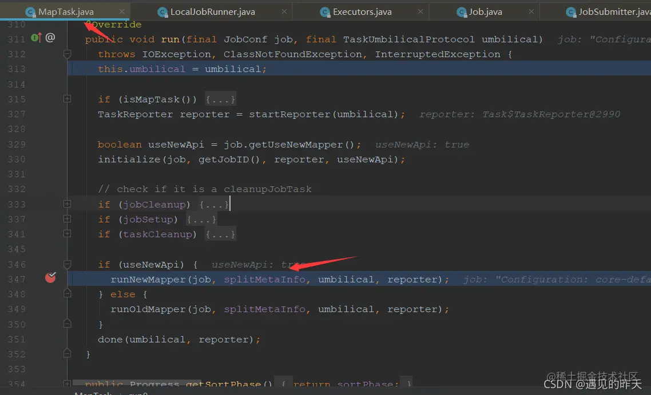Click the overrides-method gutter icon on line 311
Screen dimensions: 651x395
point(36,38)
